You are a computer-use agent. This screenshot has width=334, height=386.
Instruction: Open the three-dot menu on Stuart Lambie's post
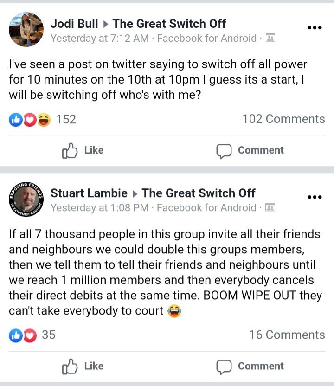pos(315,197)
